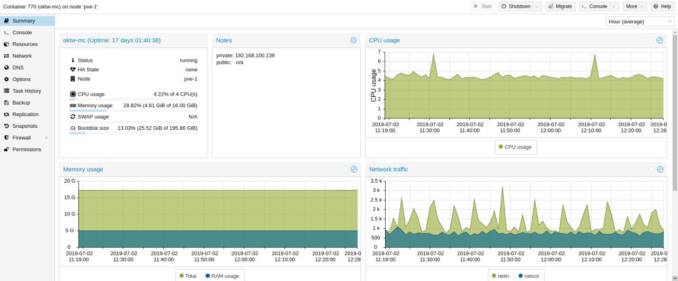Screen dimensions: 678x281
Task: Hide the RAM usage series via legend
Action: 221,276
